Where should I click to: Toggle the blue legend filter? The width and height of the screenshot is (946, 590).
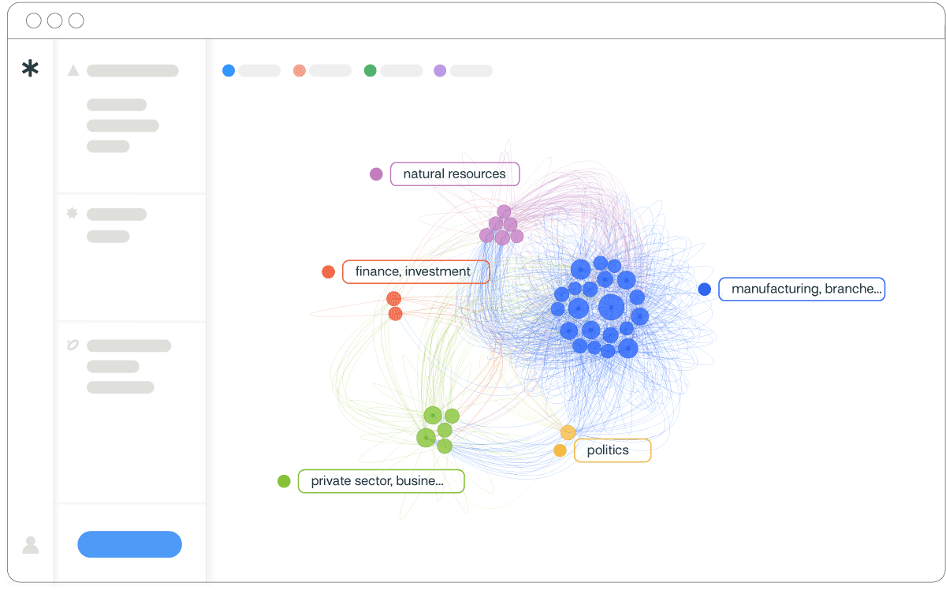click(x=229, y=71)
